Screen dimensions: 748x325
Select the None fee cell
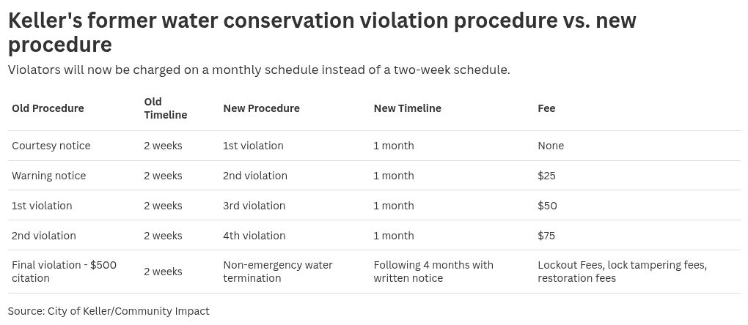click(551, 146)
